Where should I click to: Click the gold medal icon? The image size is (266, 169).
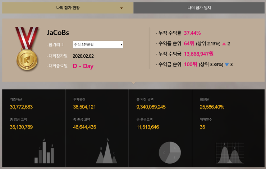(x=27, y=48)
